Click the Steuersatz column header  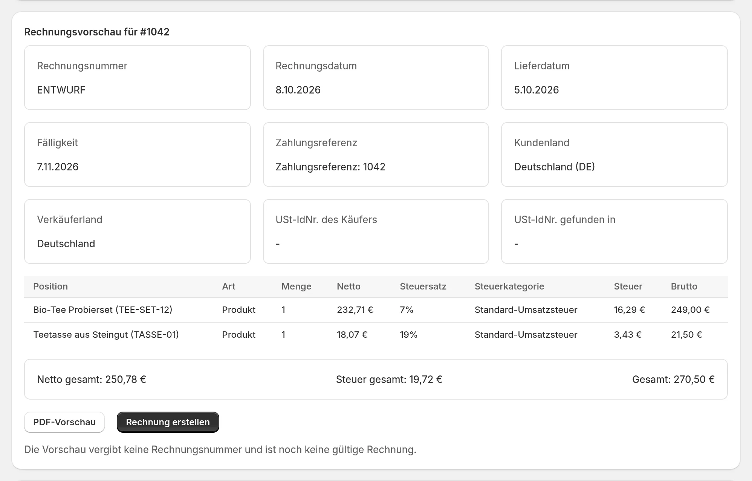423,286
